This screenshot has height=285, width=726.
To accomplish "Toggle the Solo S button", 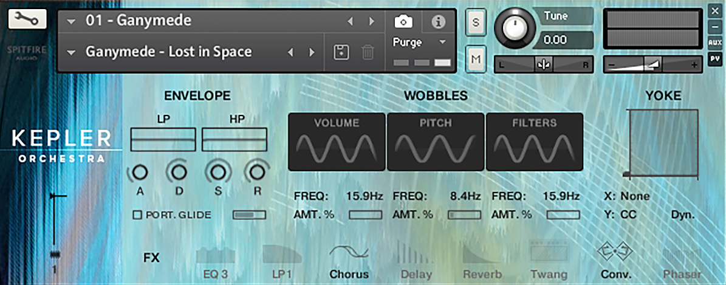I will (x=476, y=23).
